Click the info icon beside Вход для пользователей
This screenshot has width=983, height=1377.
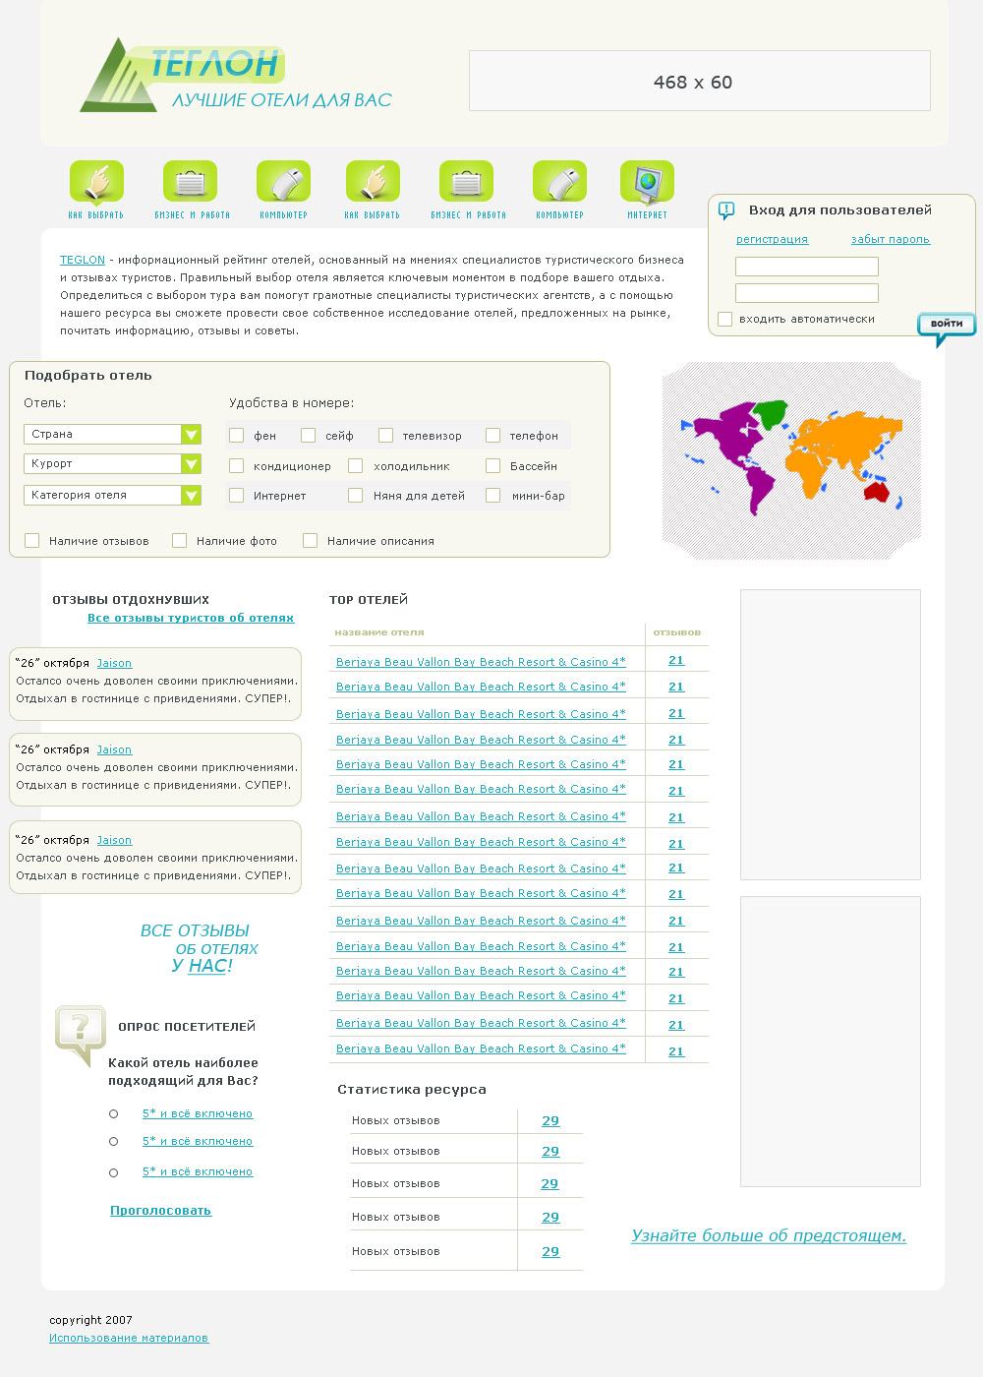pos(726,210)
